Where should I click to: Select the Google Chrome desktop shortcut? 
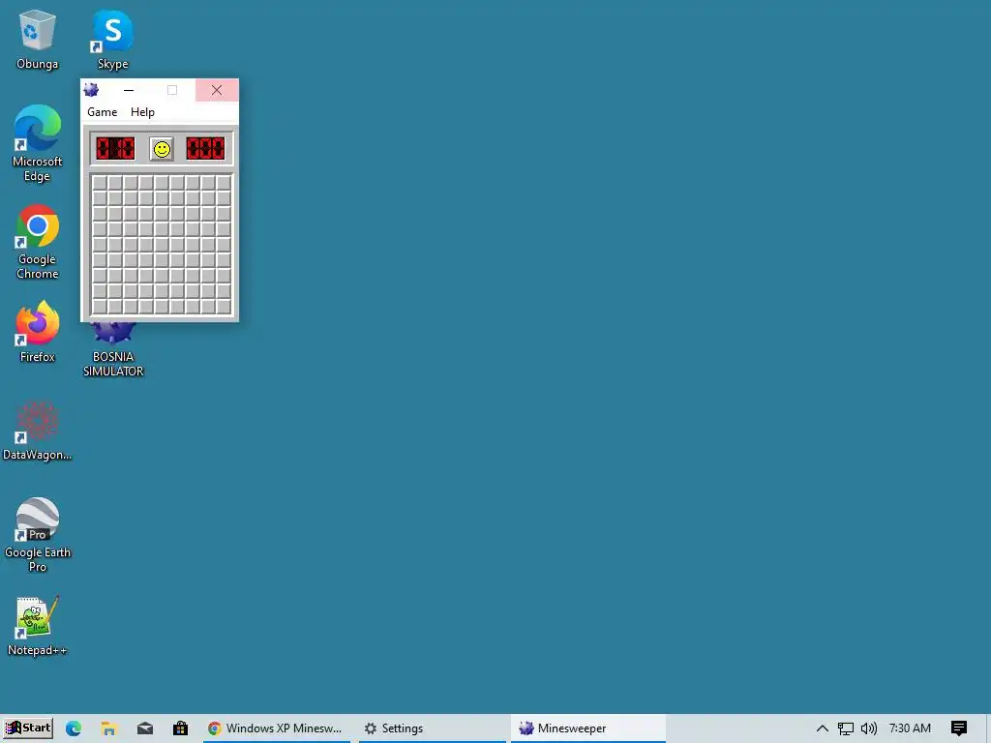click(38, 242)
